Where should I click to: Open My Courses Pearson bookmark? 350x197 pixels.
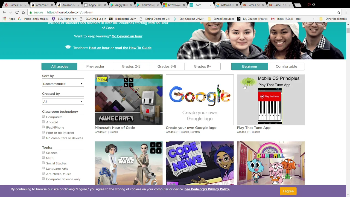pyautogui.click(x=252, y=19)
